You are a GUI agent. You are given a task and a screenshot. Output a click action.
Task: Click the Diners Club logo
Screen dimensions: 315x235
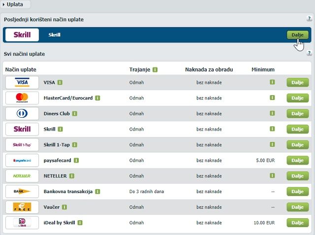(x=22, y=114)
